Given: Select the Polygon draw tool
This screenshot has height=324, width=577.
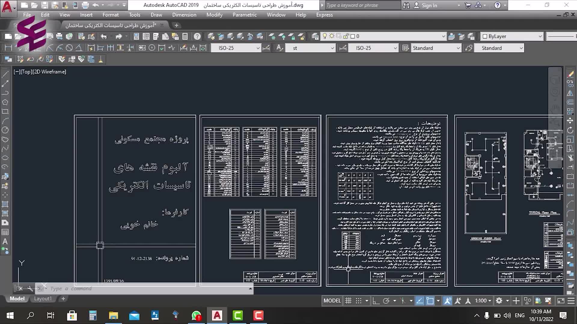Looking at the screenshot, I should (5, 102).
